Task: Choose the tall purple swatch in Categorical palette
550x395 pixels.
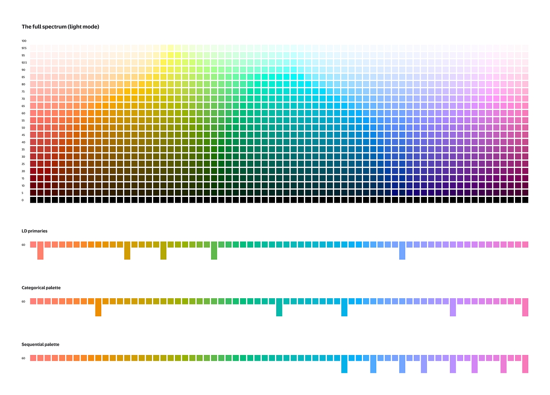Action: 453,307
